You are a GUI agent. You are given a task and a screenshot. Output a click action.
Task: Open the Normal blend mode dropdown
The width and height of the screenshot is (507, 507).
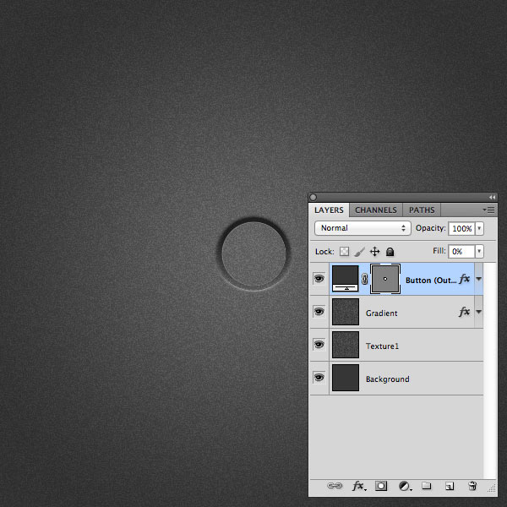point(363,228)
